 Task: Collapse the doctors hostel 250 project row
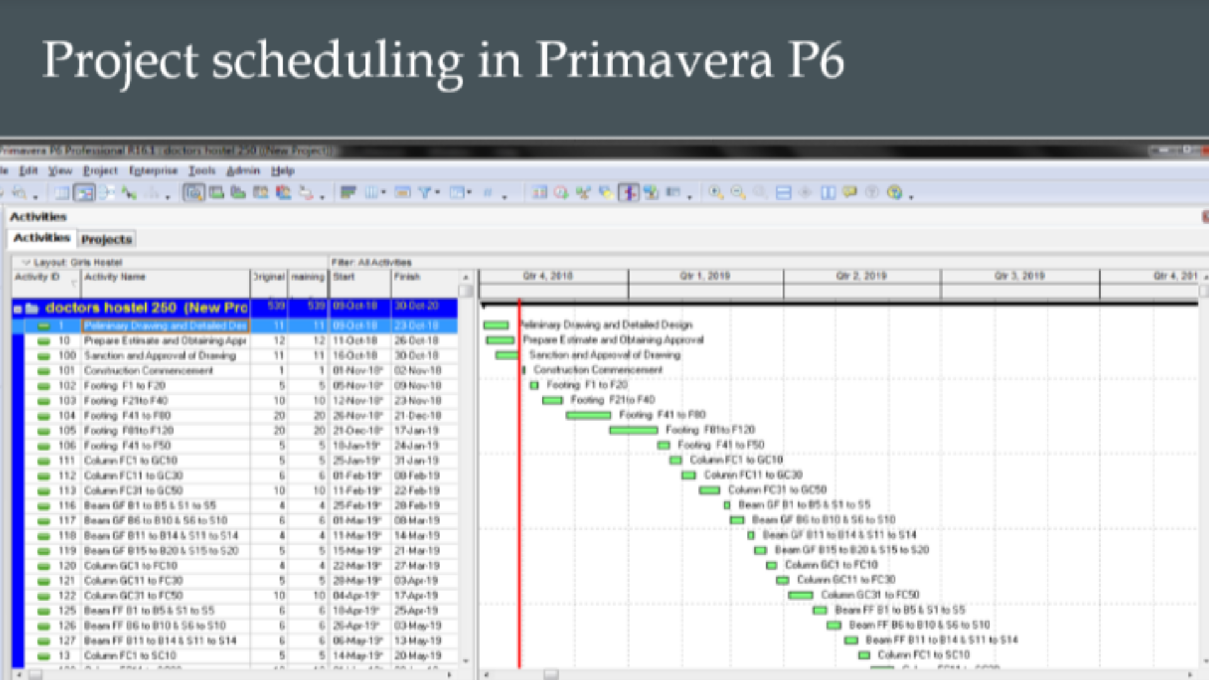pos(18,309)
